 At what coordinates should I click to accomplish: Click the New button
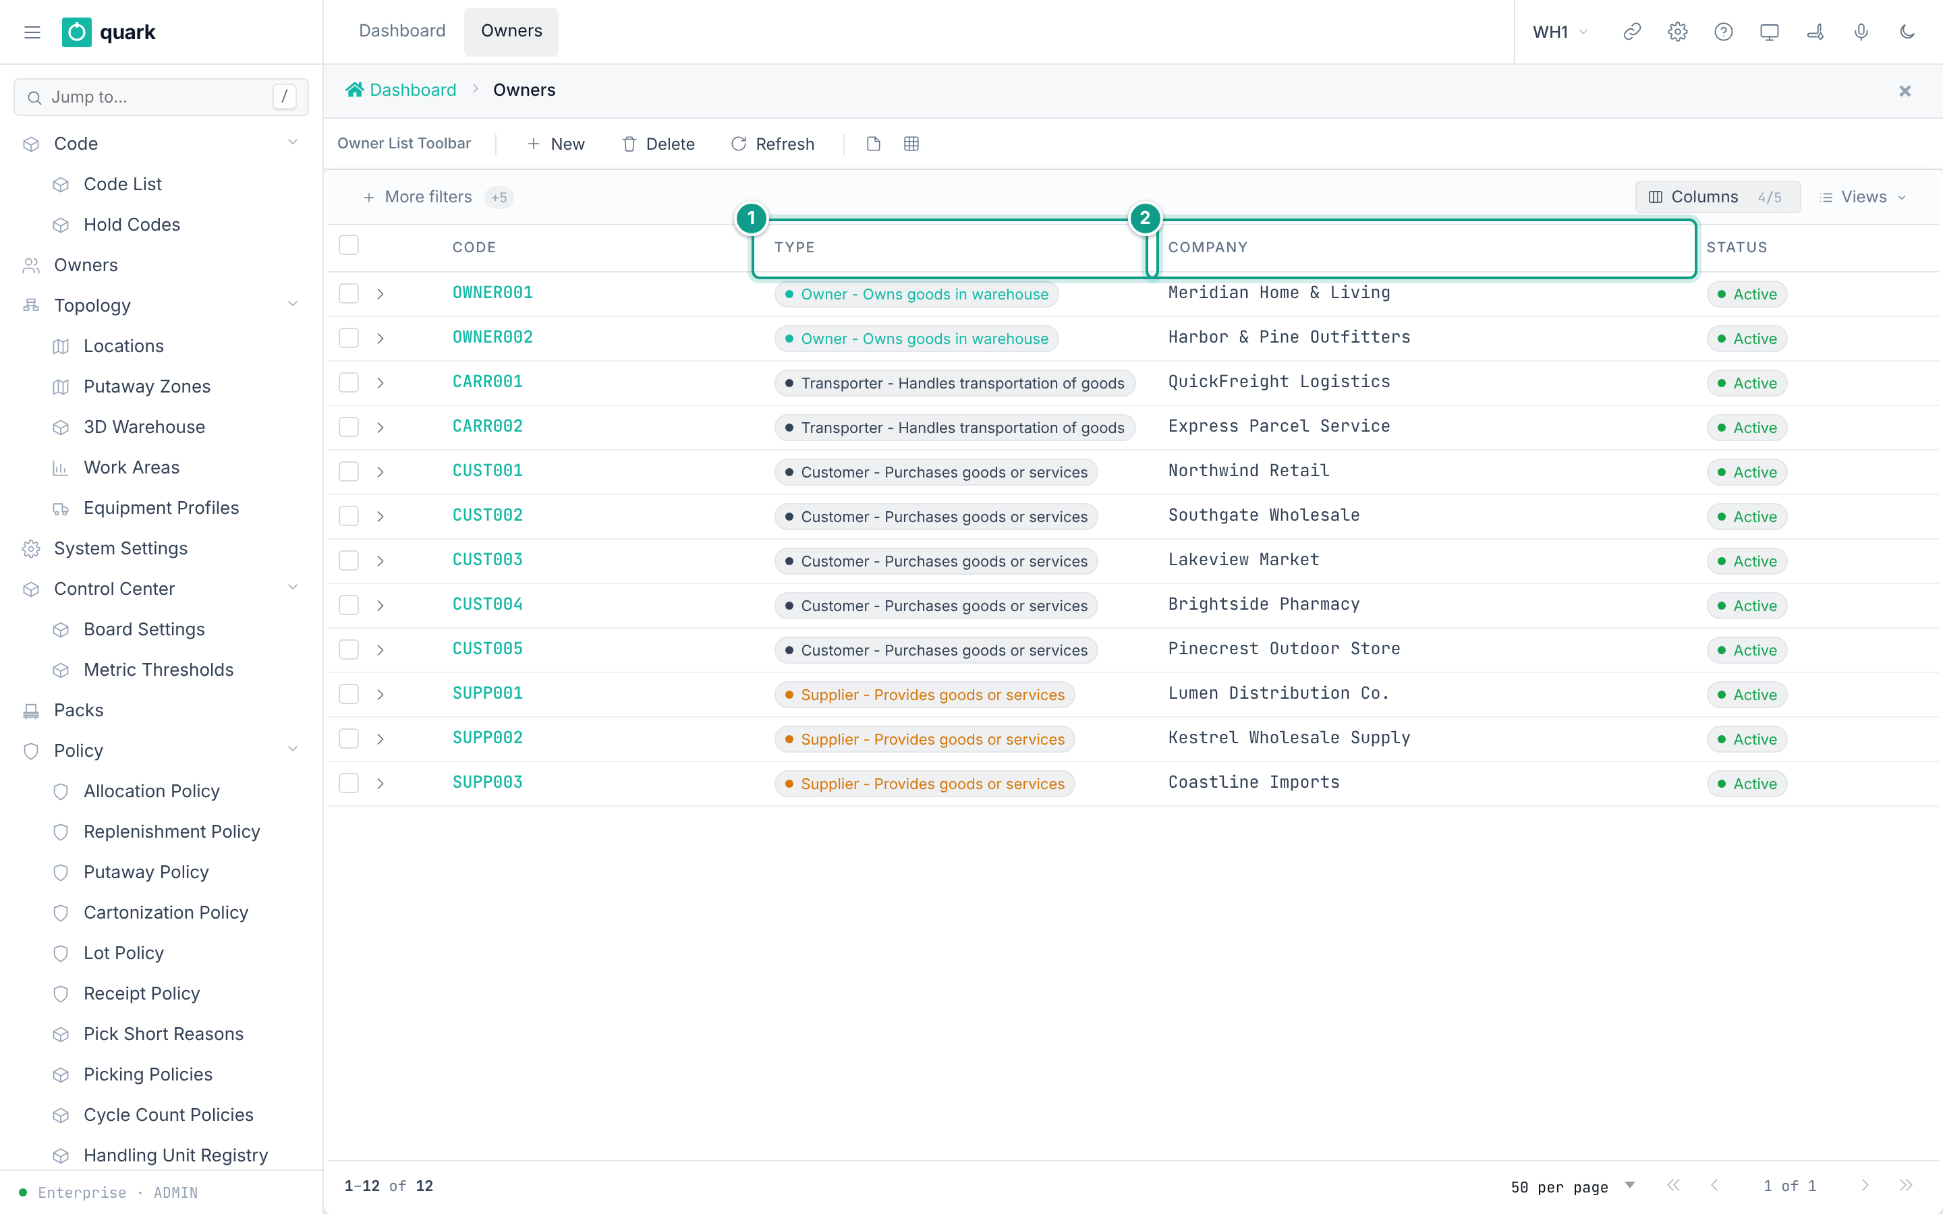coord(556,144)
